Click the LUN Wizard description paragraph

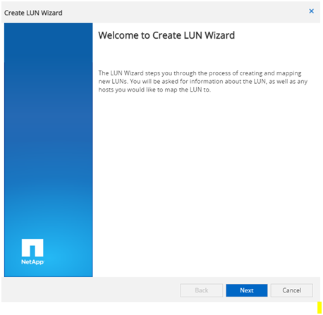pos(203,81)
